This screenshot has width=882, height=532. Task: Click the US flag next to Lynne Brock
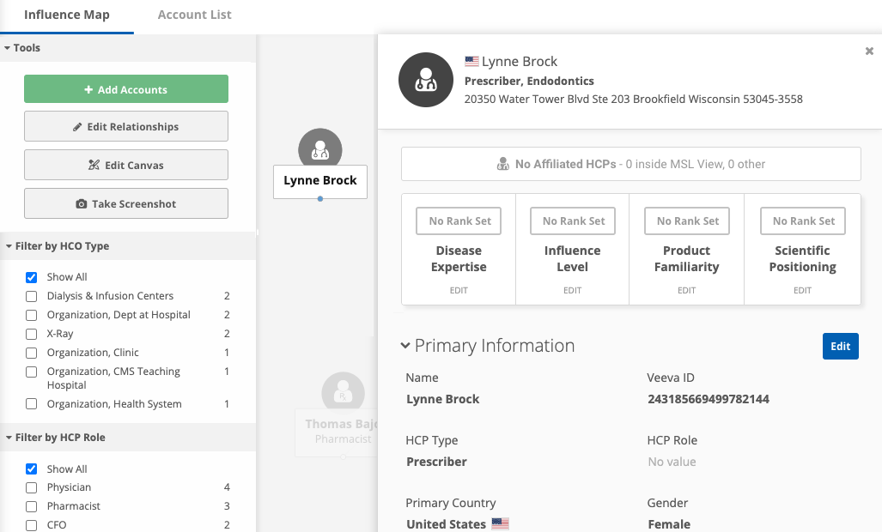tap(471, 62)
